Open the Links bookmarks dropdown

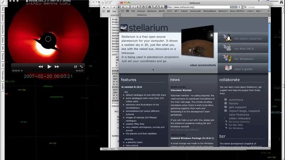point(250,11)
